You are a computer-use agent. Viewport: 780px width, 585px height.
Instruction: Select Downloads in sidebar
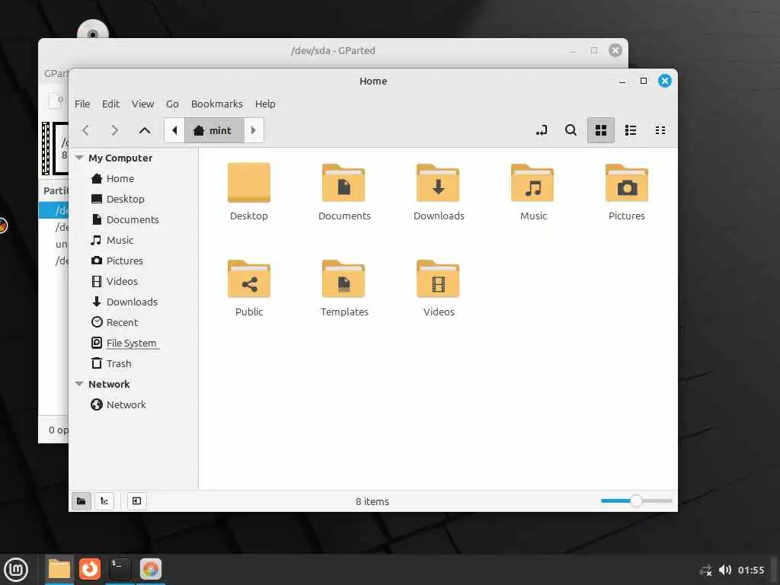click(x=133, y=302)
